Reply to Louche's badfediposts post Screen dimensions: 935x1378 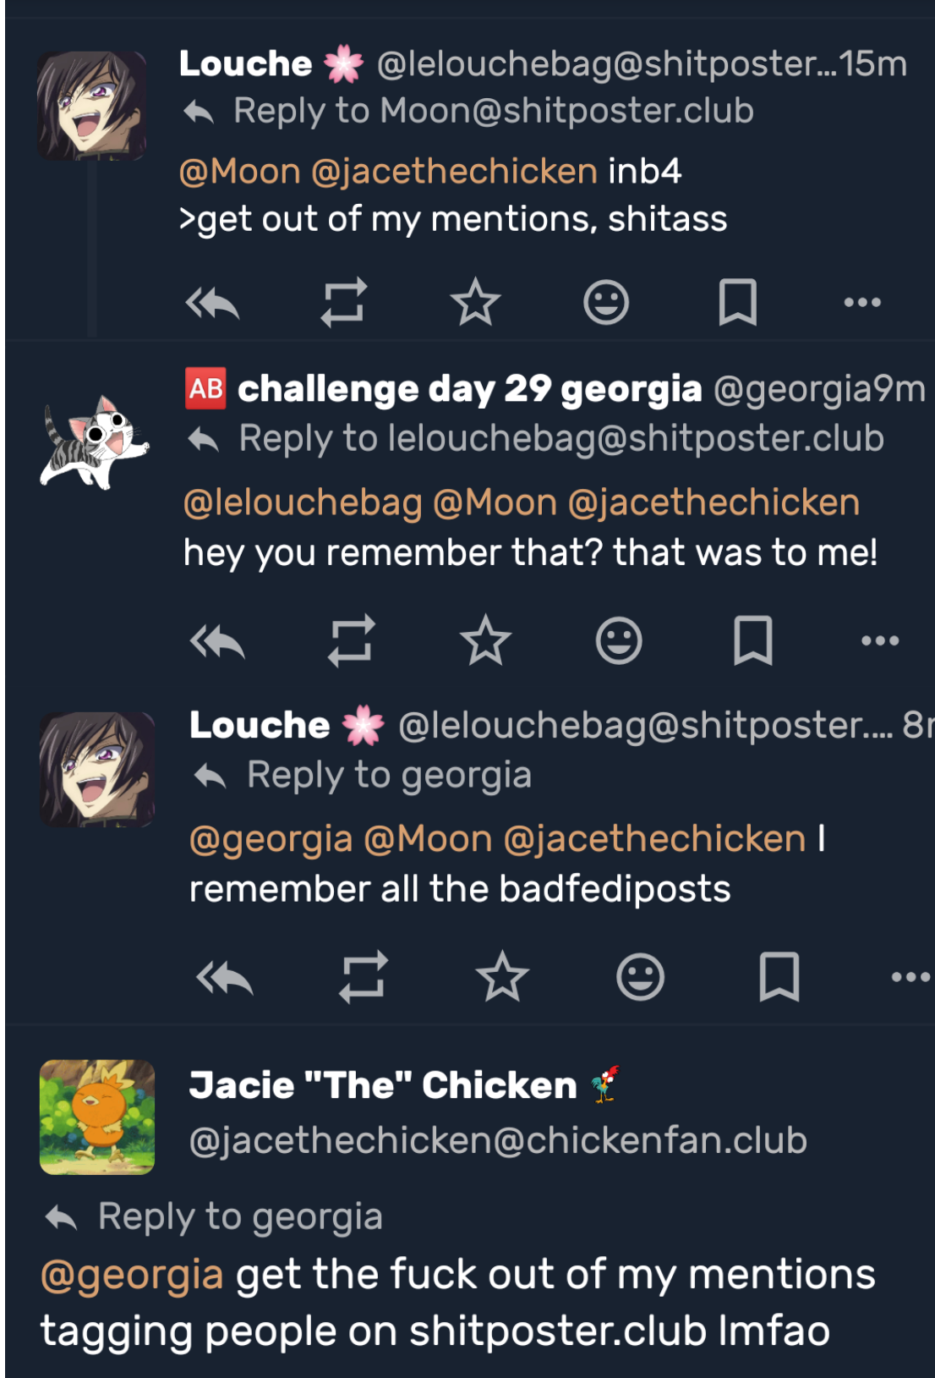tap(224, 978)
